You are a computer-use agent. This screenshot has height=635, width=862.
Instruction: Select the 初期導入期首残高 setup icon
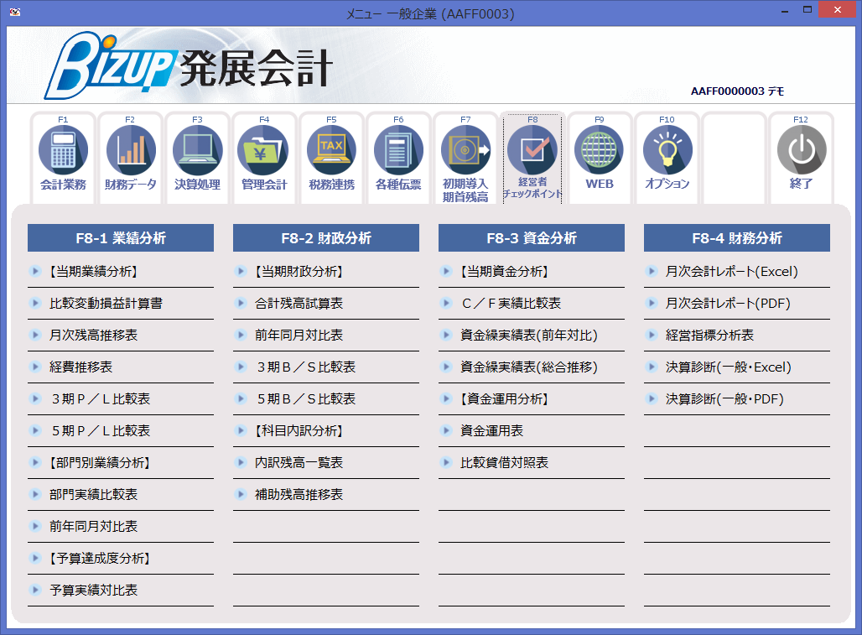465,158
